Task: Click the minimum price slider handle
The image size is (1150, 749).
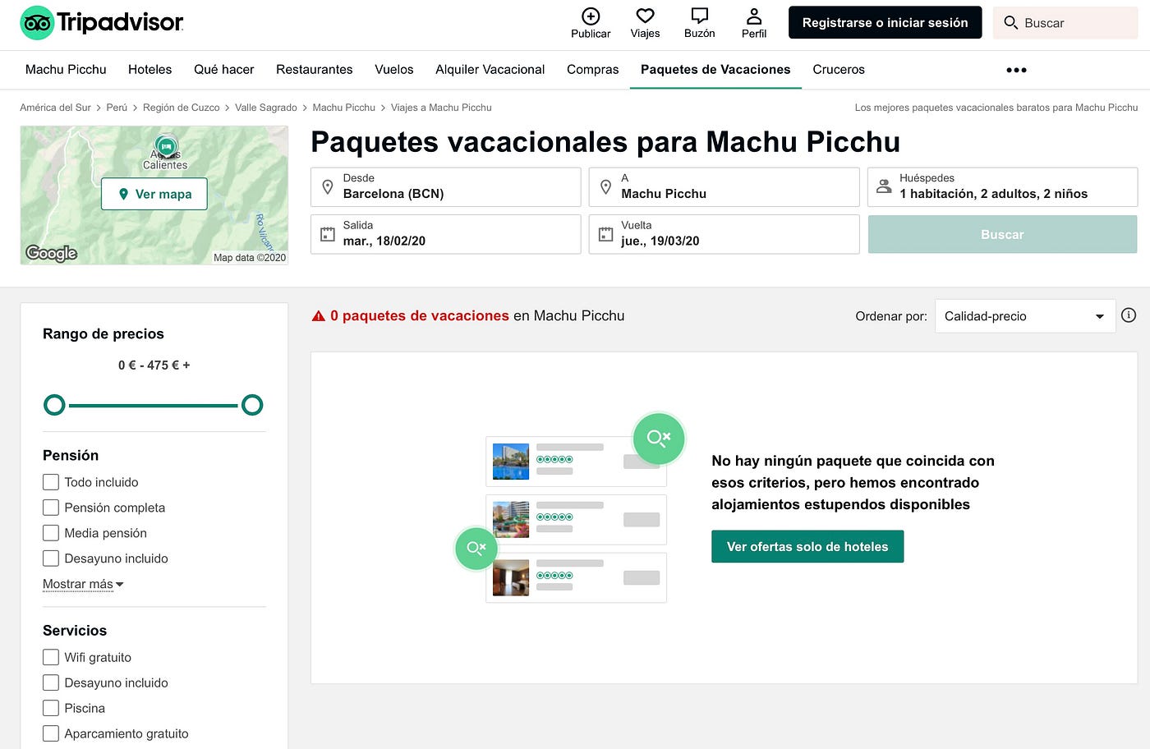Action: 54,405
